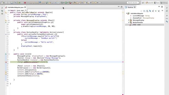The image size is (169, 95).
Task: Click Collapse All in Outline toolbar
Action: pos(144,11)
